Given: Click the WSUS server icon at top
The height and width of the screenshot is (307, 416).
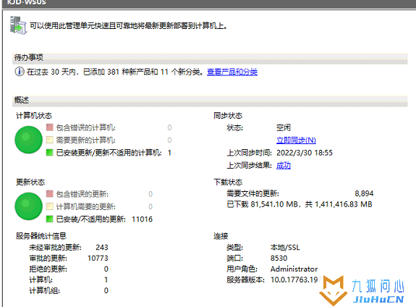Looking at the screenshot, I should (x=18, y=25).
